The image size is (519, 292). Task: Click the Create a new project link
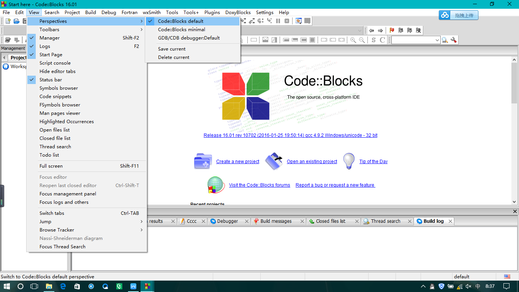[237, 161]
